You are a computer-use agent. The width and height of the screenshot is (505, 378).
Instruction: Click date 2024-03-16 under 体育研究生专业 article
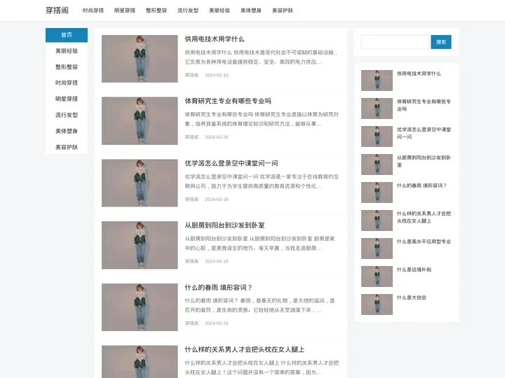(x=217, y=137)
